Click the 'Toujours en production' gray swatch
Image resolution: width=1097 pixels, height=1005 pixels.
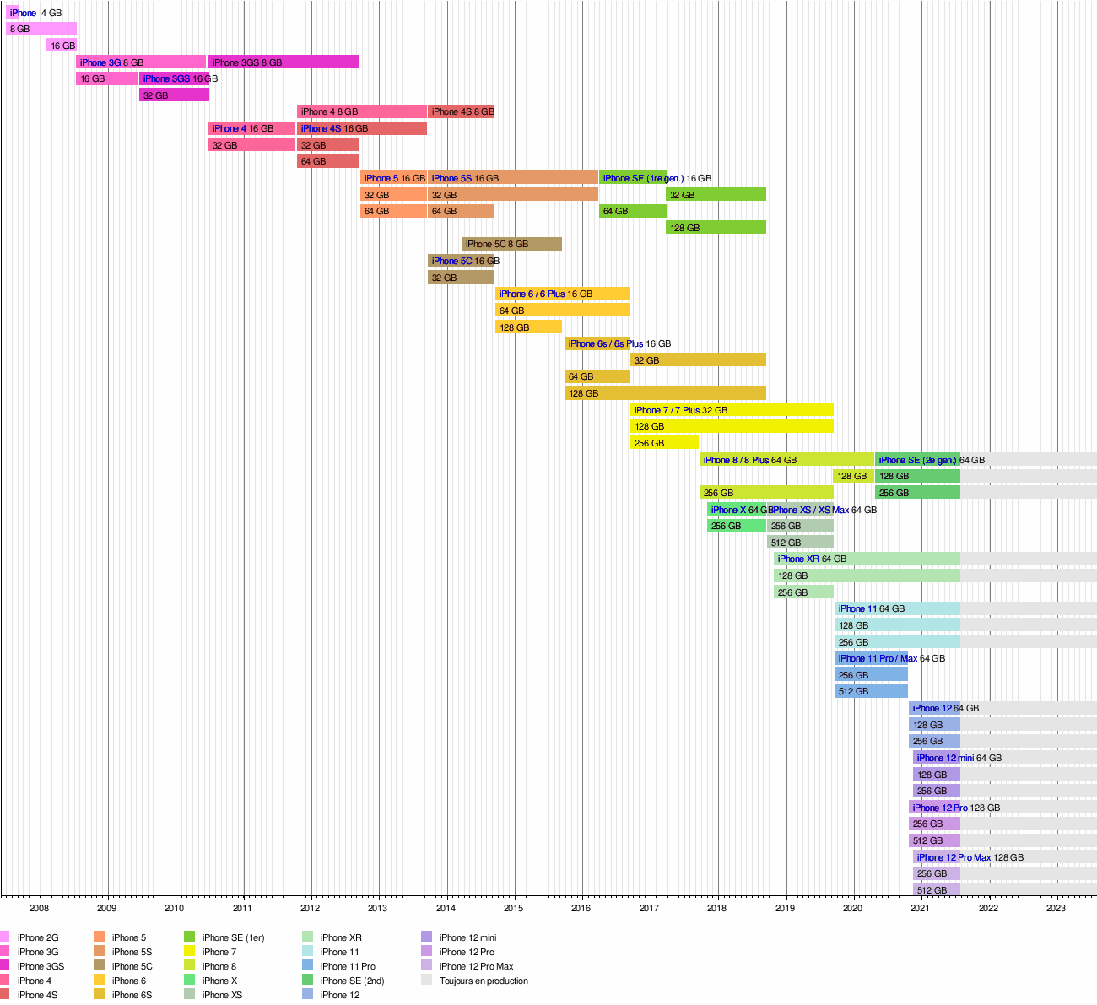[x=426, y=981]
